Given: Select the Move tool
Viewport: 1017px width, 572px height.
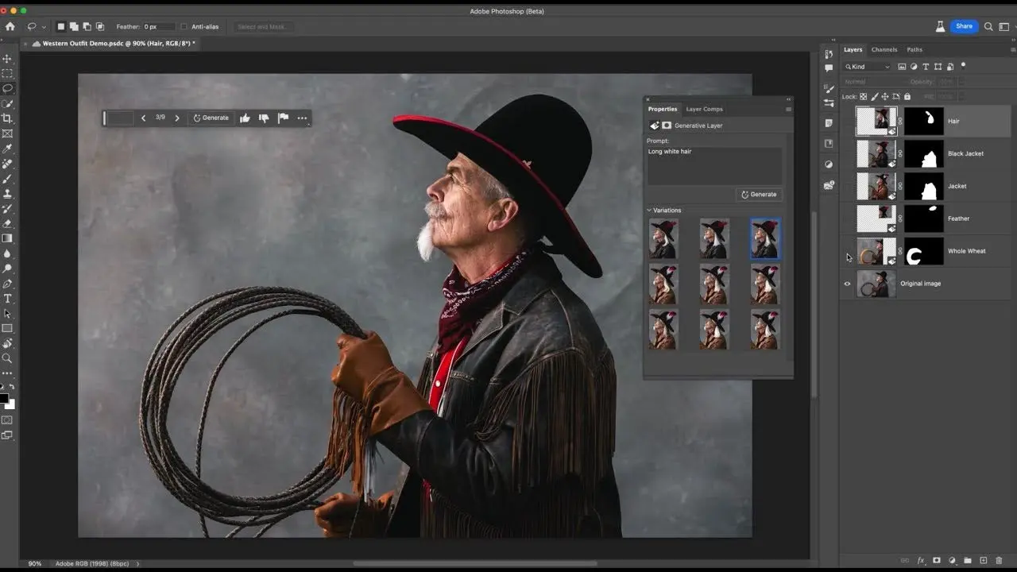Looking at the screenshot, I should pyautogui.click(x=8, y=59).
